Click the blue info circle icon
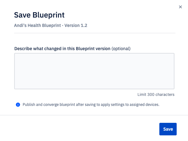This screenshot has width=188, height=141. tap(18, 105)
